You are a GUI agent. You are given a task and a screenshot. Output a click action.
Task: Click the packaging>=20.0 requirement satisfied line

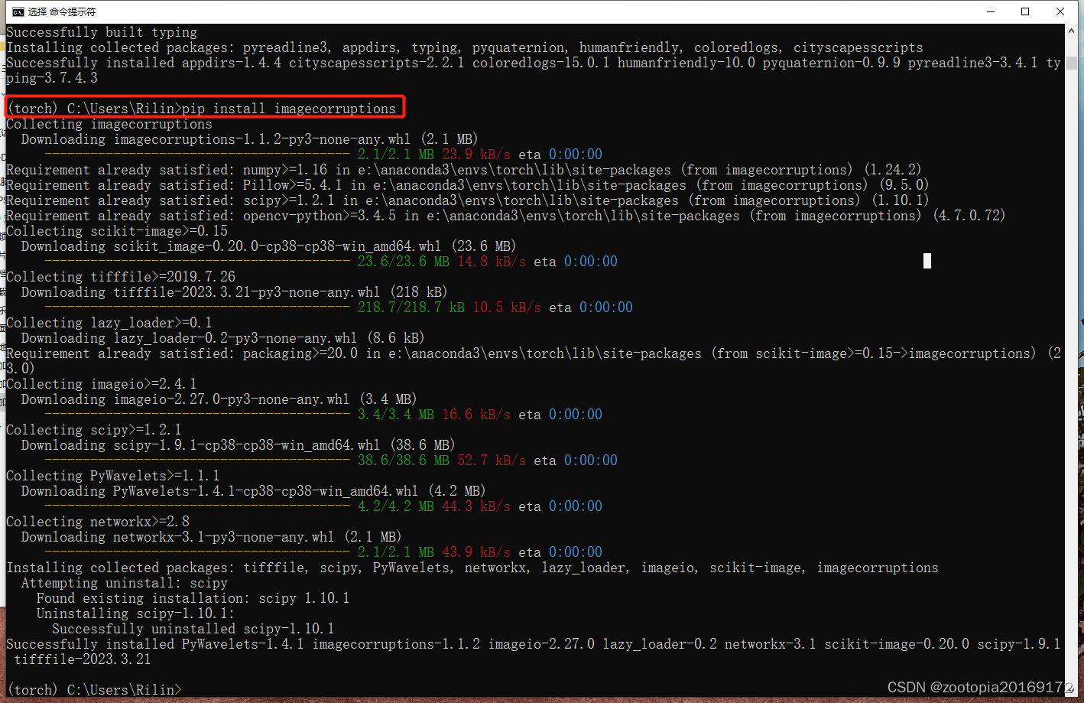click(534, 361)
